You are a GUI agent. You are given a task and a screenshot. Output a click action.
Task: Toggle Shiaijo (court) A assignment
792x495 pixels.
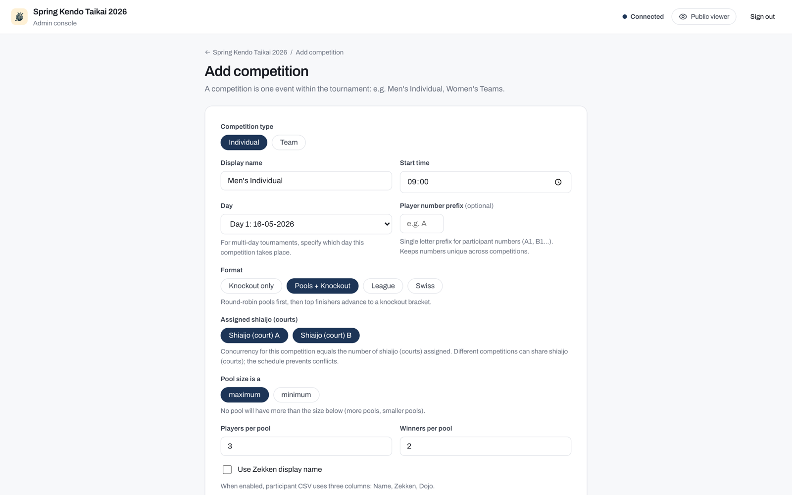coord(254,336)
